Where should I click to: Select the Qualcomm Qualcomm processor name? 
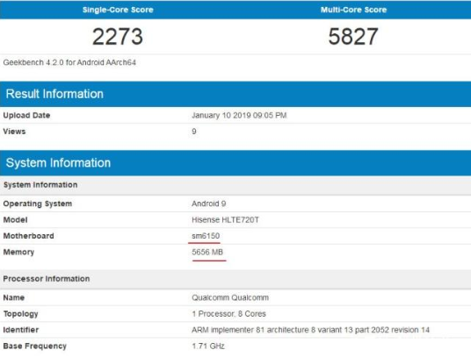[x=230, y=297]
